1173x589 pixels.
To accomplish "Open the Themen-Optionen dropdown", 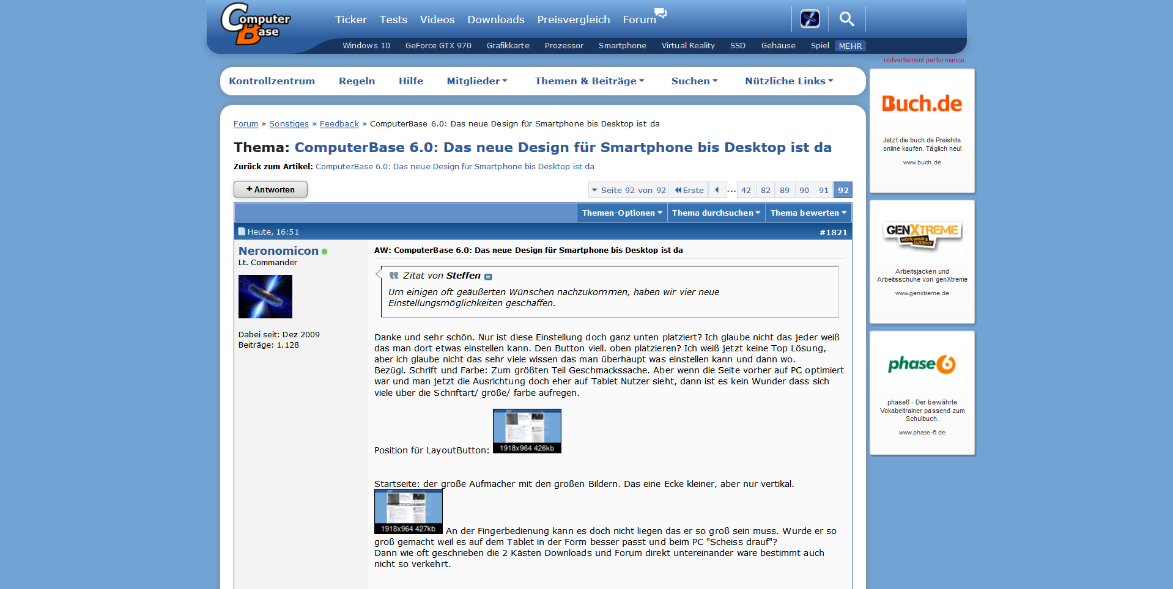I will tap(622, 213).
